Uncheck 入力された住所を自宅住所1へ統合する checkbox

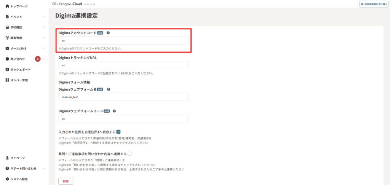click(118, 132)
